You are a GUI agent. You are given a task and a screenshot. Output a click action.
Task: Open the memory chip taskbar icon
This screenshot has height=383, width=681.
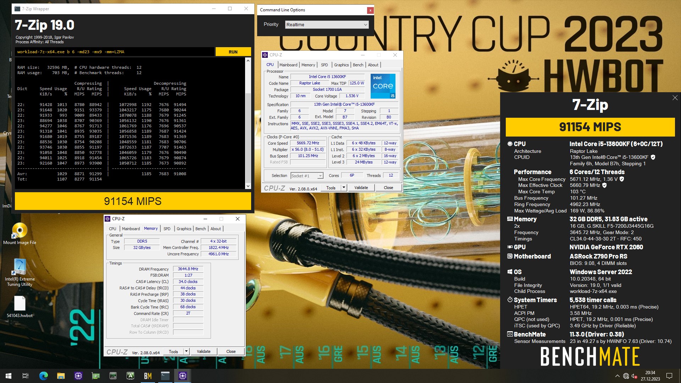tap(113, 376)
